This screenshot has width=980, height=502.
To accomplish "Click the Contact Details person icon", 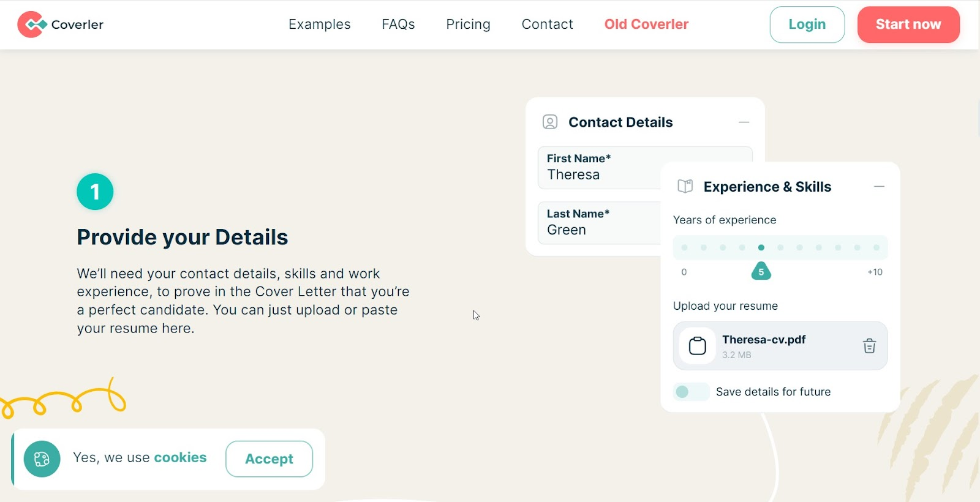I will [x=550, y=122].
